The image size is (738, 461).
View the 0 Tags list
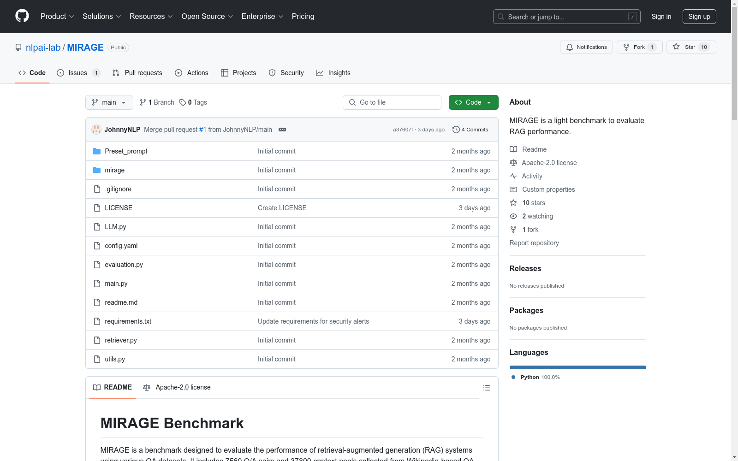click(193, 102)
